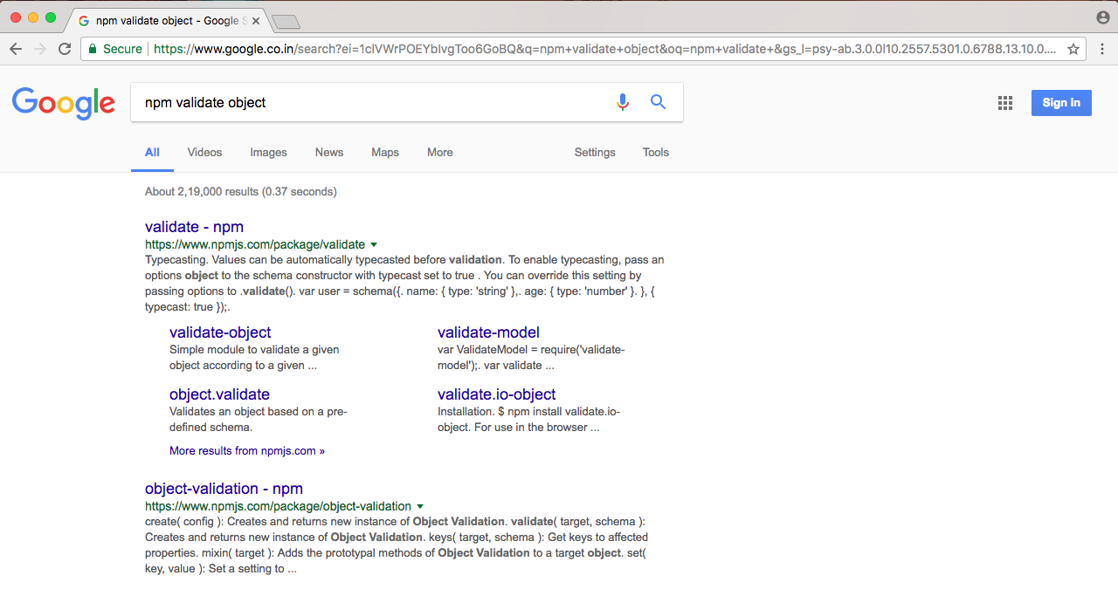Click the create( config ) snippet text

click(397, 545)
